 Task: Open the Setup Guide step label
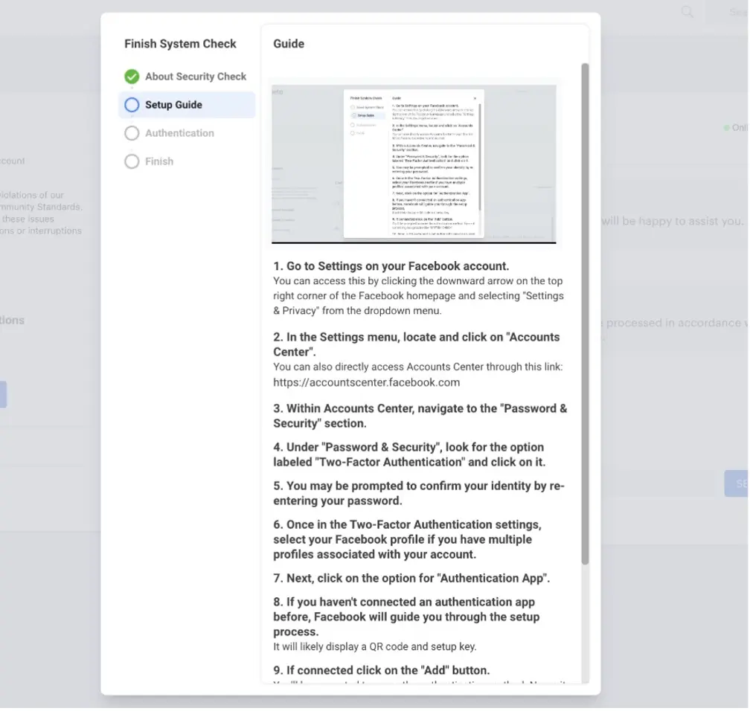pos(173,105)
